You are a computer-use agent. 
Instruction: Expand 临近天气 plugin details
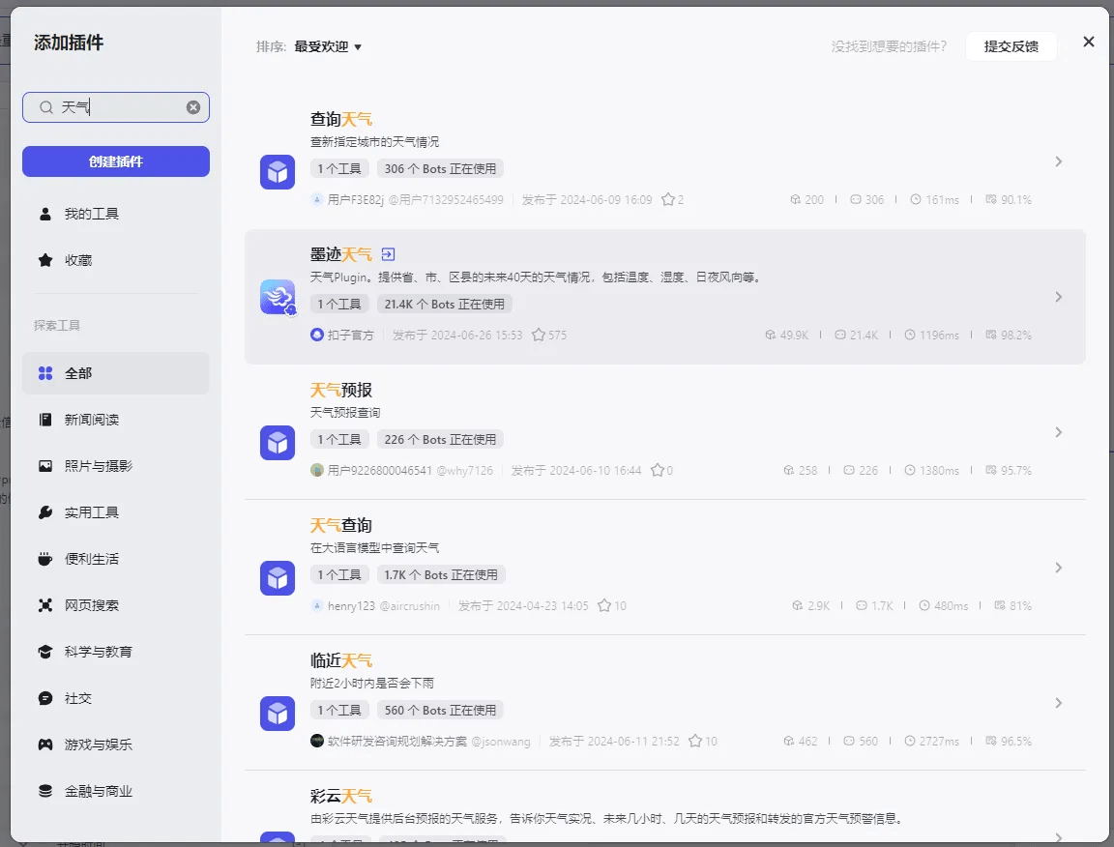pos(1058,703)
